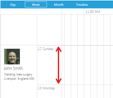Click the Welding, tree surgery description text
113x98 pixels.
(18, 74)
